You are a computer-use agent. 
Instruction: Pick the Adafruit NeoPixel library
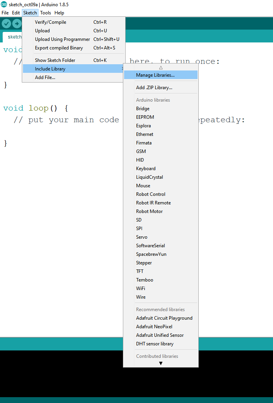click(154, 327)
